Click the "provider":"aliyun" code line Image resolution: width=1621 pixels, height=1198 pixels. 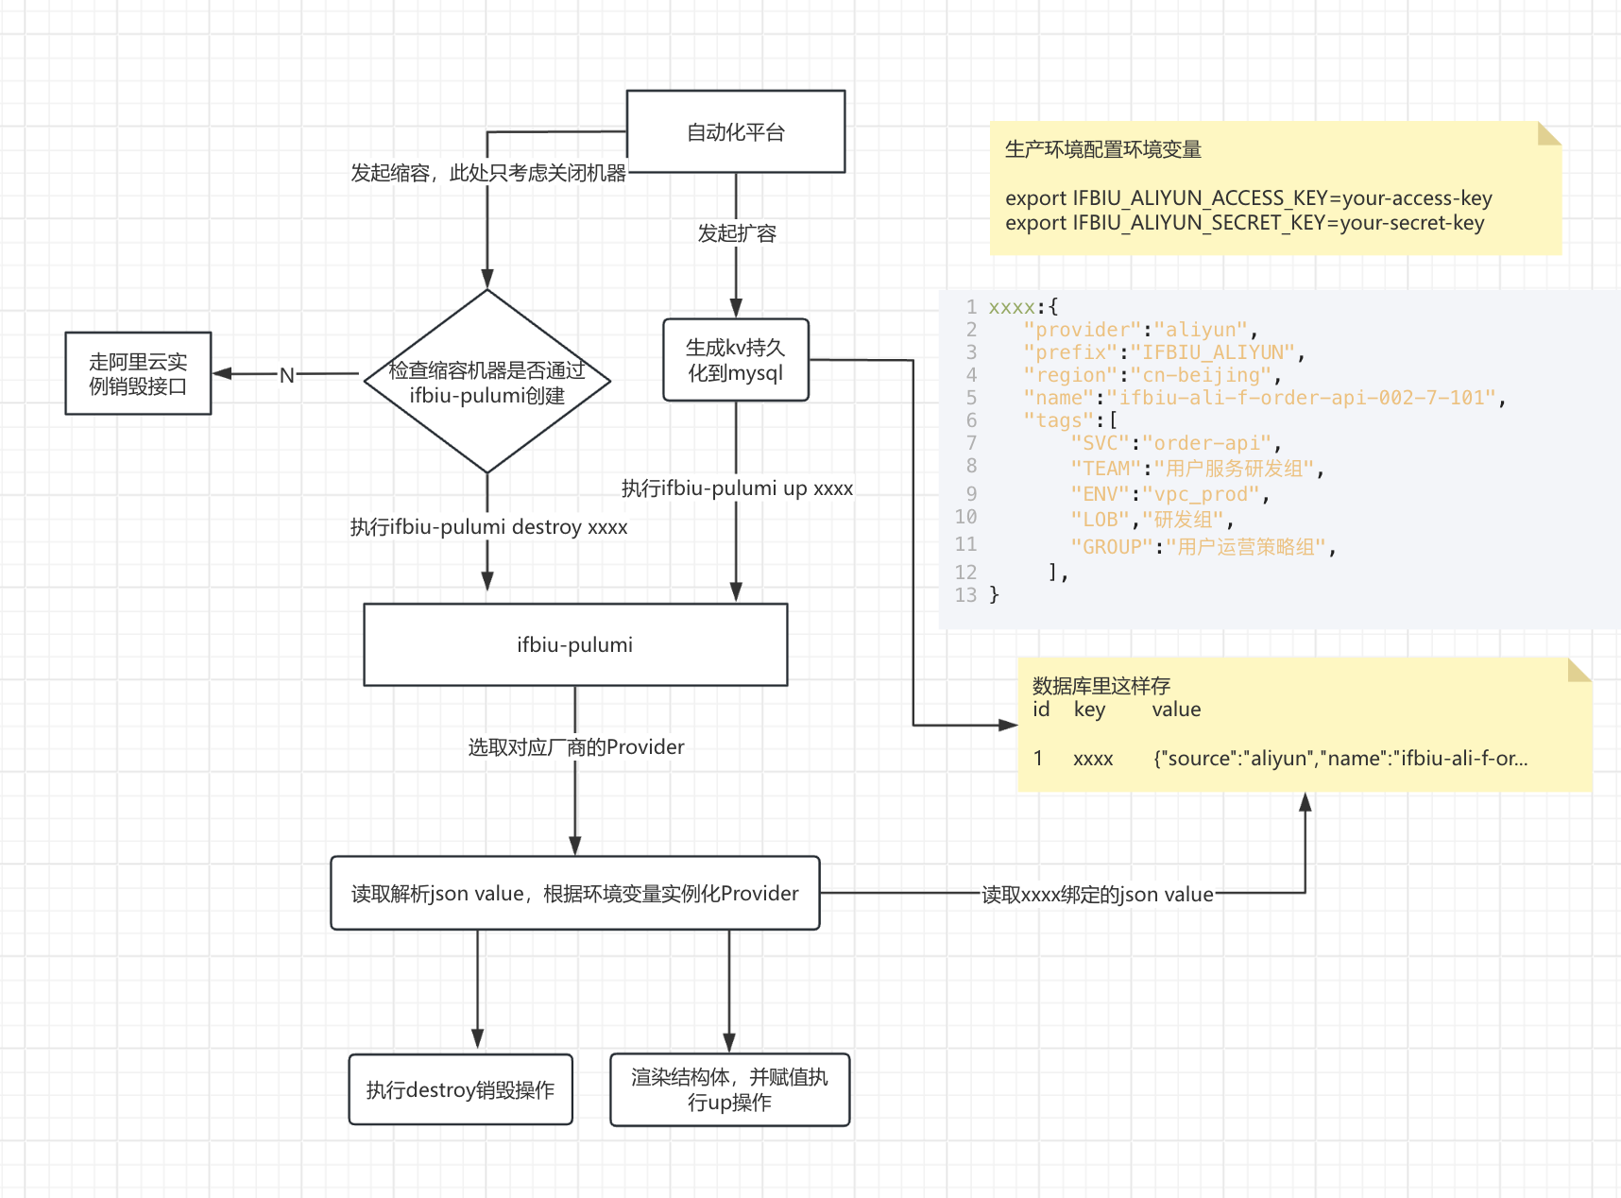1140,330
